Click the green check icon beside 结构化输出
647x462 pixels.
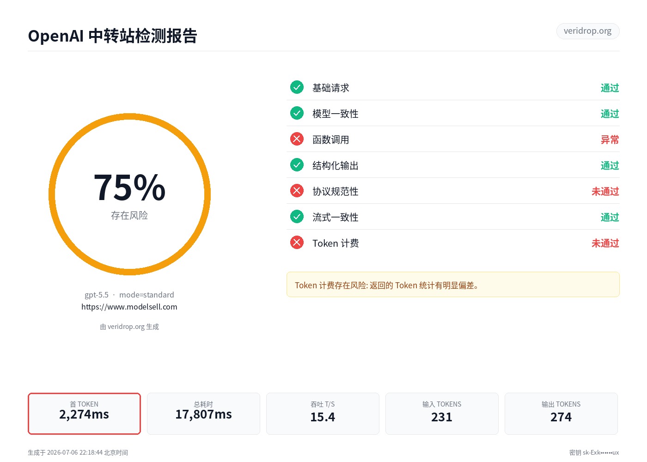297,165
